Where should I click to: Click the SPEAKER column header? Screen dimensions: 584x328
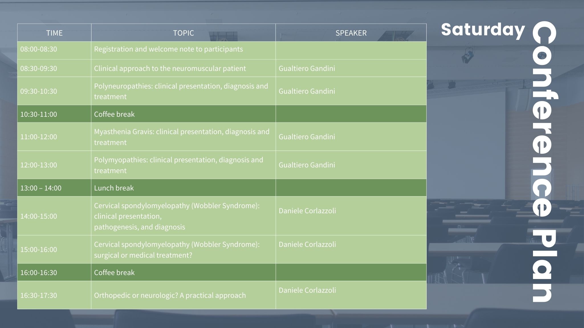(x=351, y=33)
